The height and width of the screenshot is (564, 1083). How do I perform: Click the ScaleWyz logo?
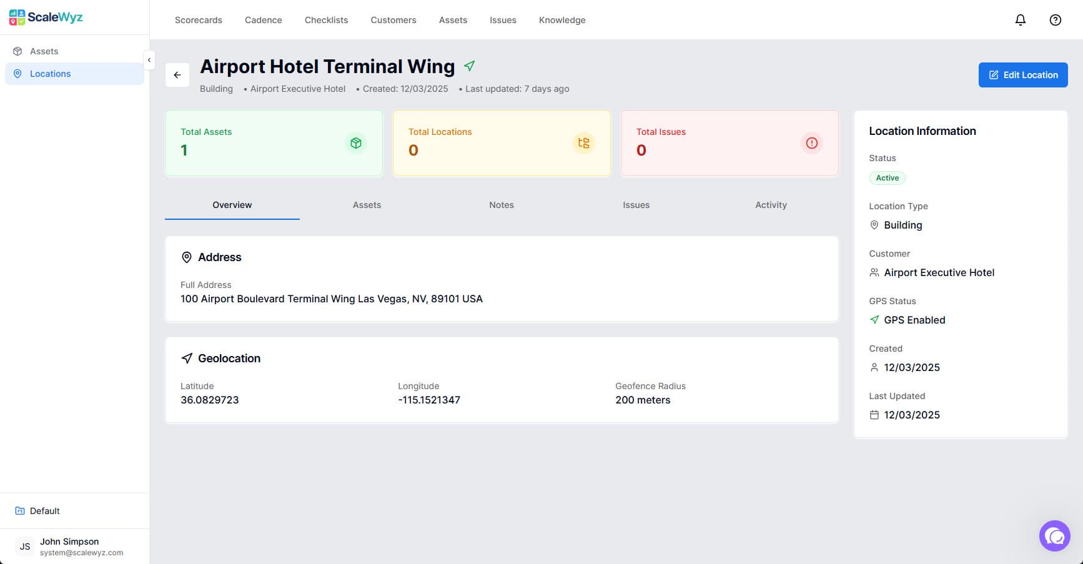pyautogui.click(x=46, y=17)
